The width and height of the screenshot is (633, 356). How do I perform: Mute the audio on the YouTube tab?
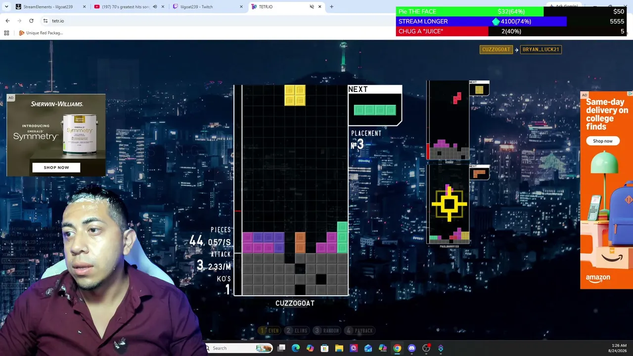coord(155,6)
